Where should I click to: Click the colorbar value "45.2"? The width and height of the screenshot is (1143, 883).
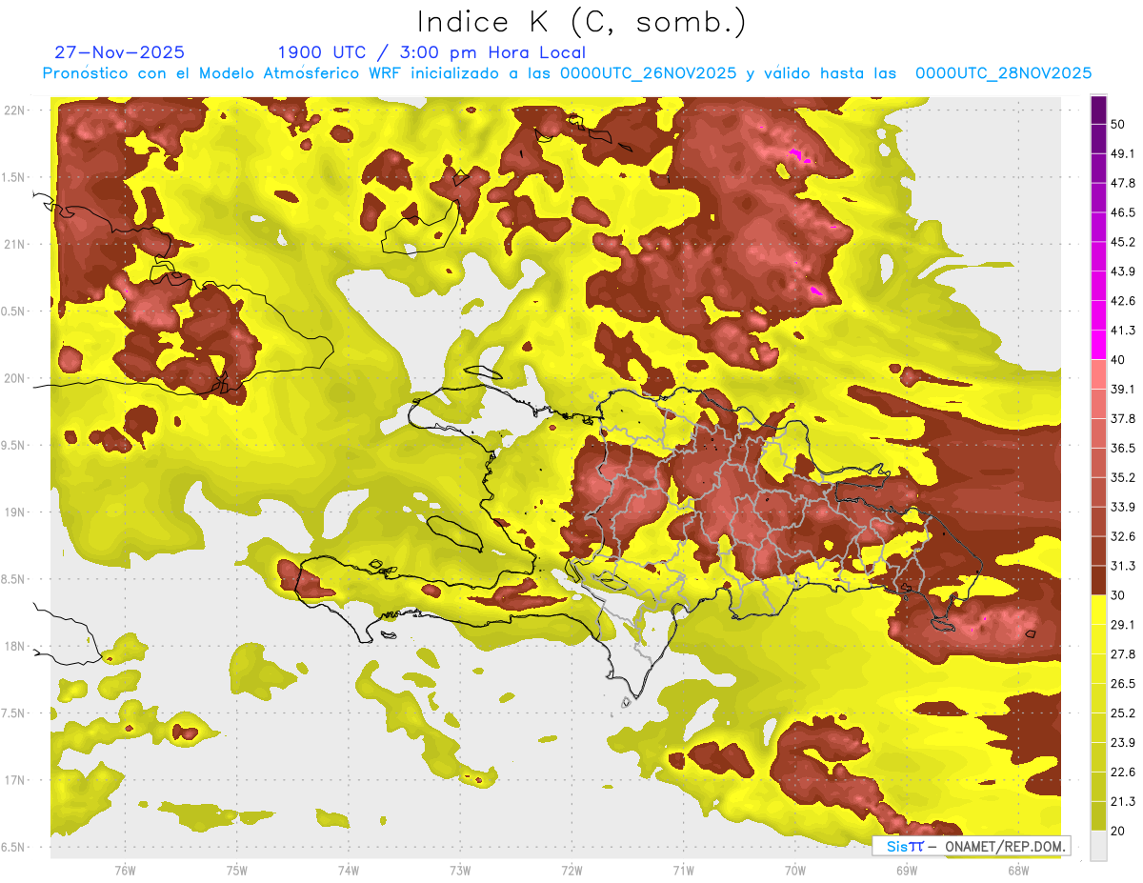[x=1122, y=243]
